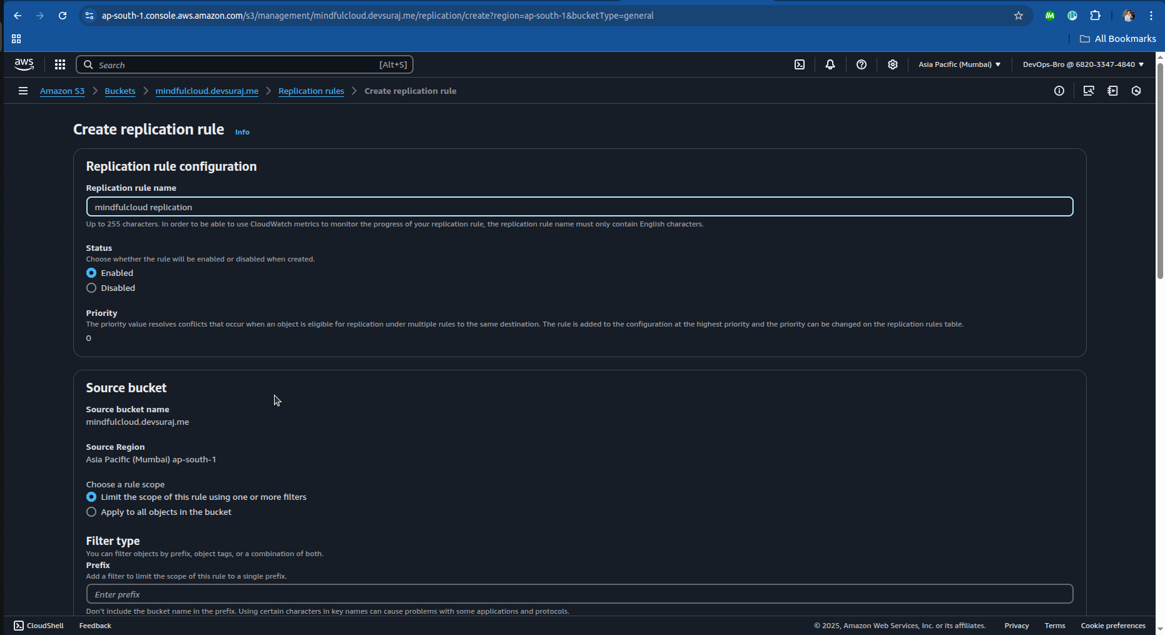Open the Privacy footer link
Screen dimensions: 1165x635
pos(1017,626)
